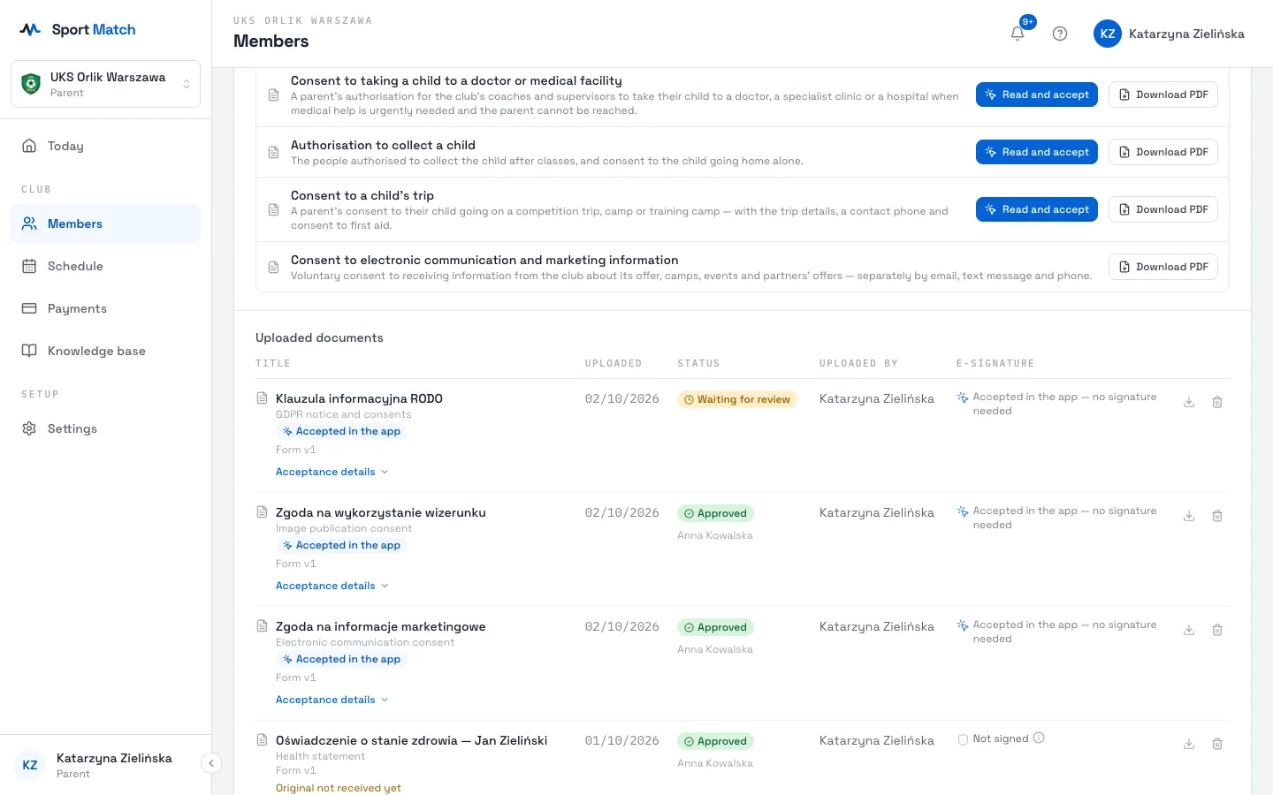Read and accept the medical facility consent
The width and height of the screenshot is (1273, 795).
click(x=1037, y=95)
